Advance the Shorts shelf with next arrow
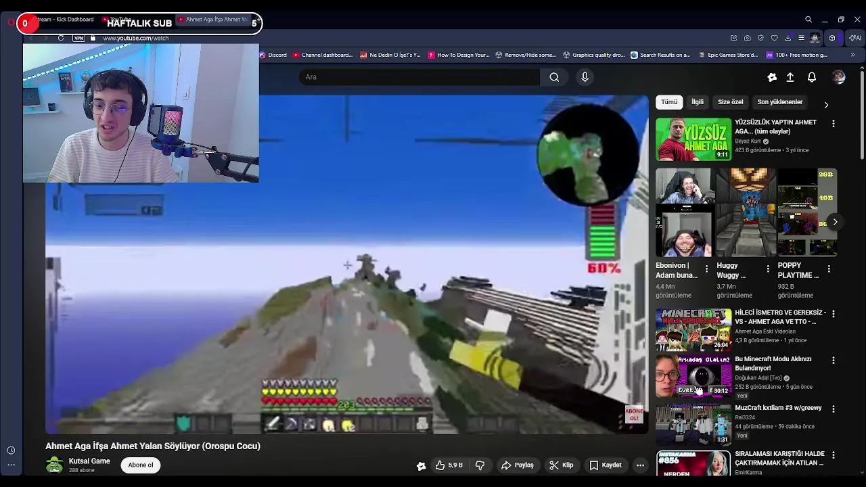Image resolution: width=866 pixels, height=487 pixels. [835, 222]
